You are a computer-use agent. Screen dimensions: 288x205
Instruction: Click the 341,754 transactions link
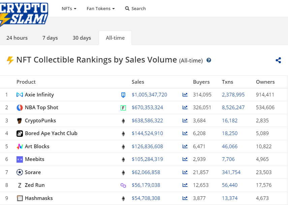(231, 172)
